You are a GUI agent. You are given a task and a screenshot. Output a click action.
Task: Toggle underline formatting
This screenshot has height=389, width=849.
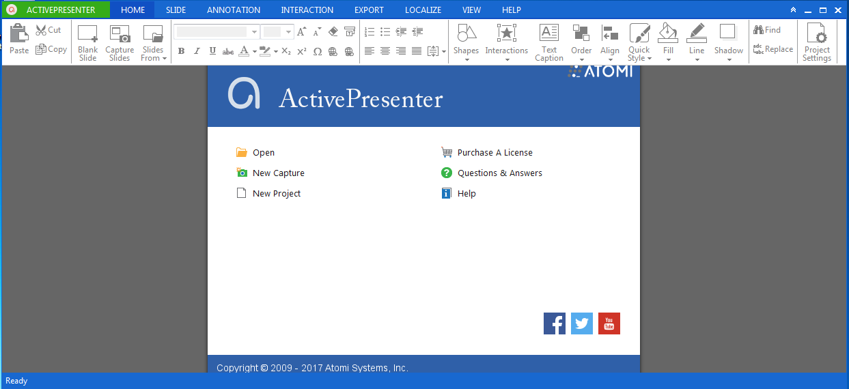point(212,51)
